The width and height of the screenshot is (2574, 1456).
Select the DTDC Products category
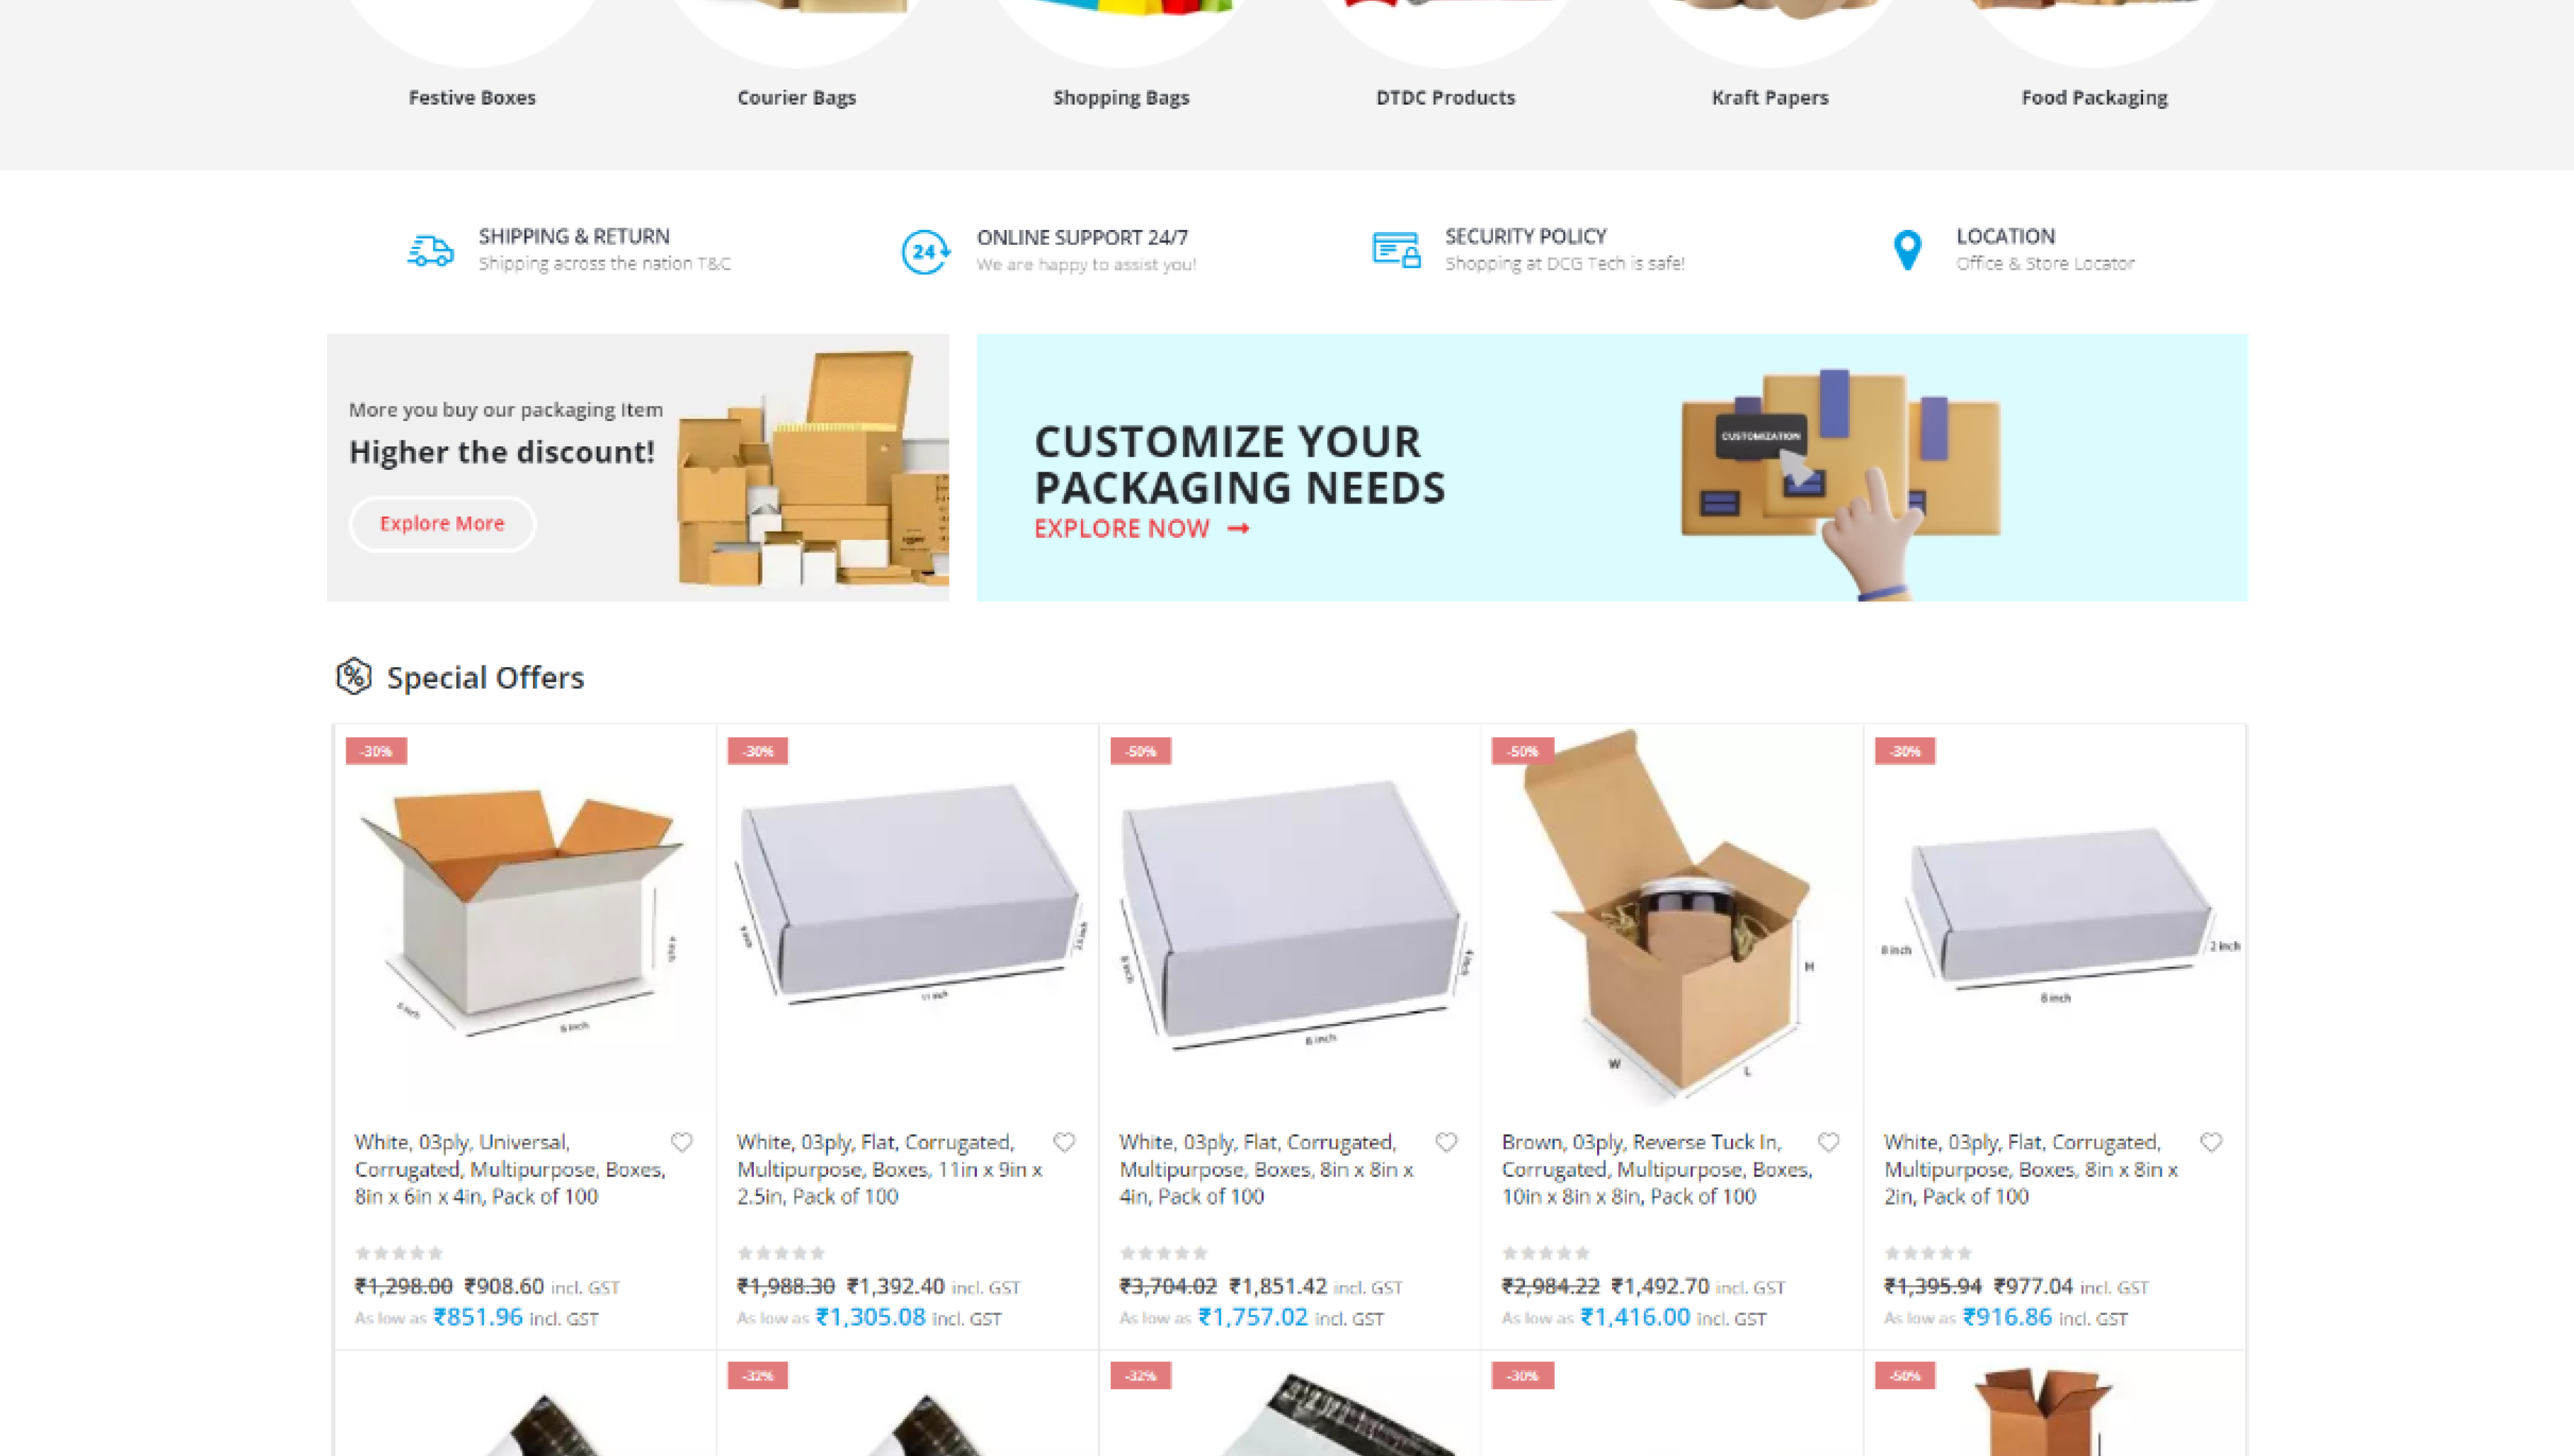1446,97
